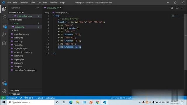Close index.php in Open Editors list

coord(12,16)
